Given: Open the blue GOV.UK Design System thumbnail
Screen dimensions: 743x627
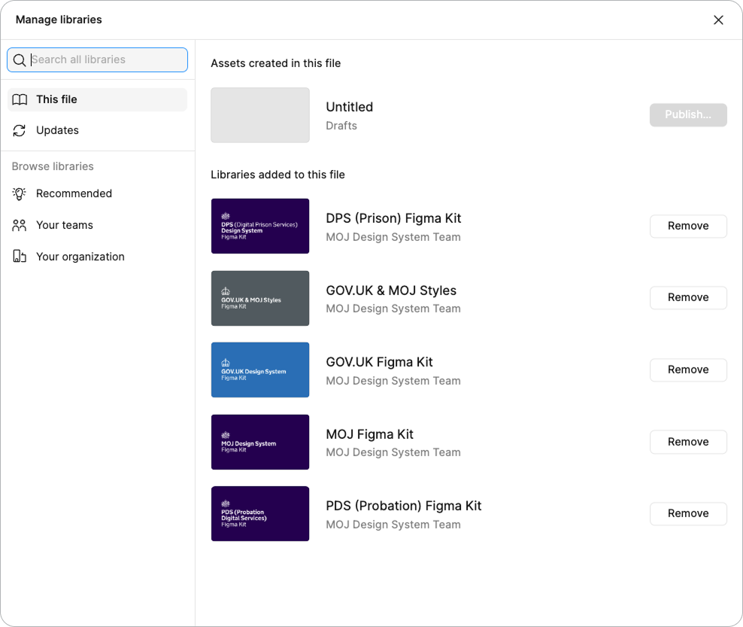Looking at the screenshot, I should (260, 370).
